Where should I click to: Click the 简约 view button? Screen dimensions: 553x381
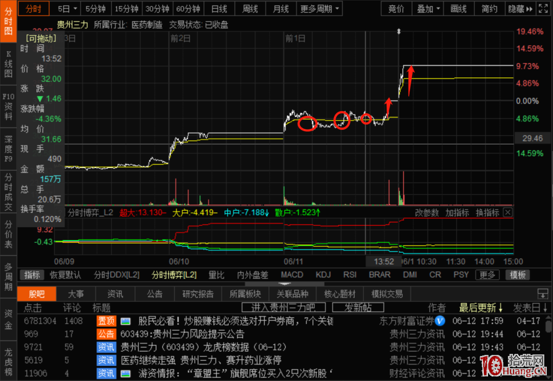(x=490, y=9)
